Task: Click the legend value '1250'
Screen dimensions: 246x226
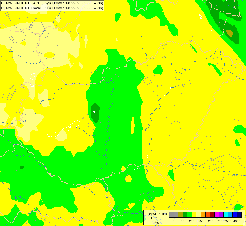Action: click(x=210, y=221)
